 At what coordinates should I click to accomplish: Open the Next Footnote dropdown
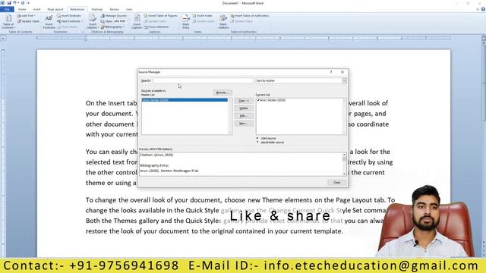70,21
